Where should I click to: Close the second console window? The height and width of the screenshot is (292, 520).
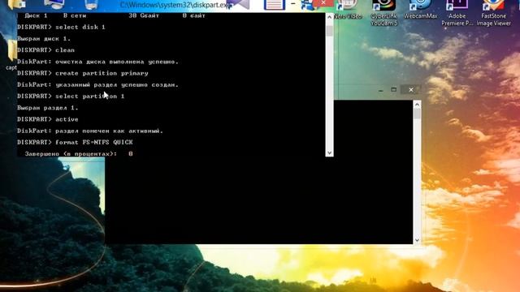coord(411,90)
